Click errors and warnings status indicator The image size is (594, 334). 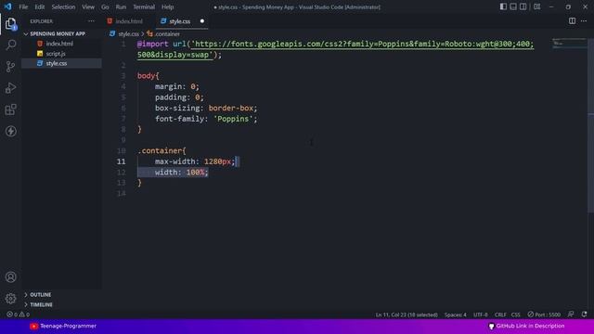coord(18,315)
